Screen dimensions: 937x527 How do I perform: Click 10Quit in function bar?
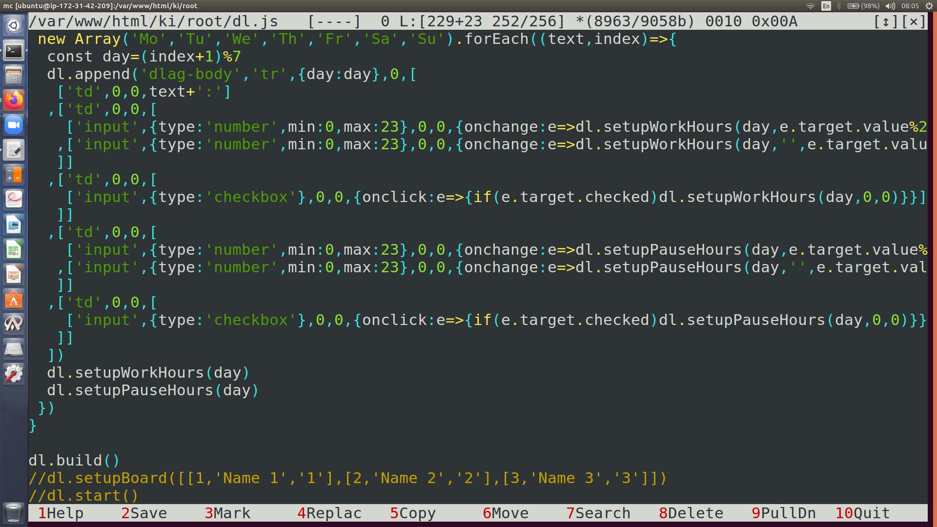862,513
